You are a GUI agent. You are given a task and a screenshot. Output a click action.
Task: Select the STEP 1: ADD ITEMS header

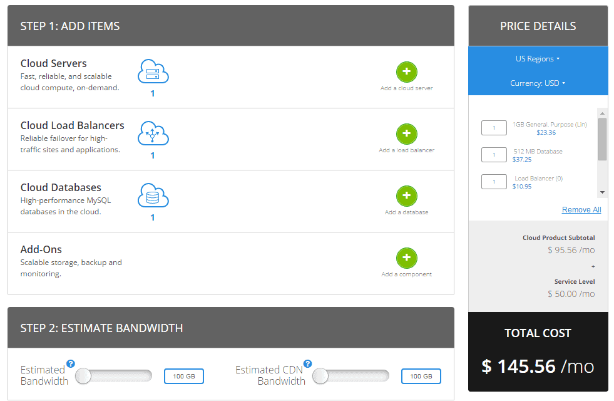69,26
